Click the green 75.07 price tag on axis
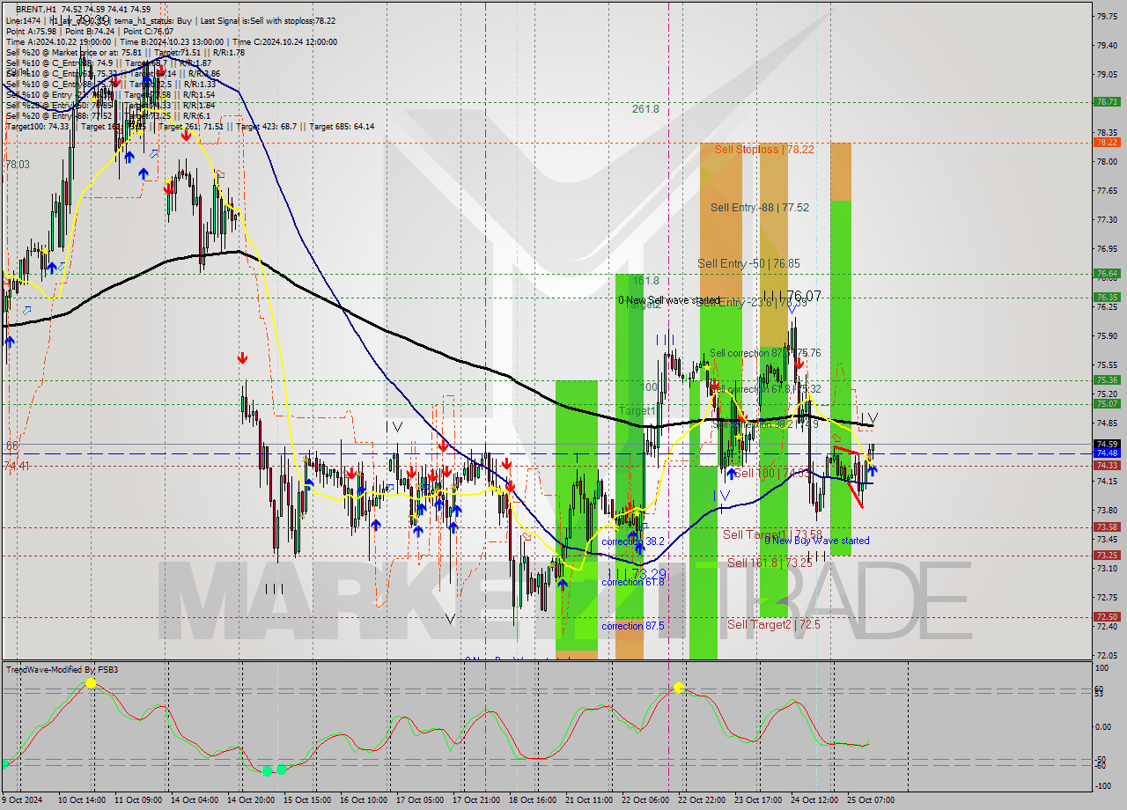Viewport: 1127px width, 810px height. (1107, 404)
